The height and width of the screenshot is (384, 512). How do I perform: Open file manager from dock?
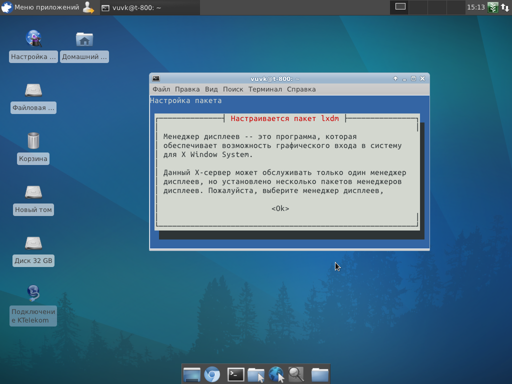[x=256, y=374]
